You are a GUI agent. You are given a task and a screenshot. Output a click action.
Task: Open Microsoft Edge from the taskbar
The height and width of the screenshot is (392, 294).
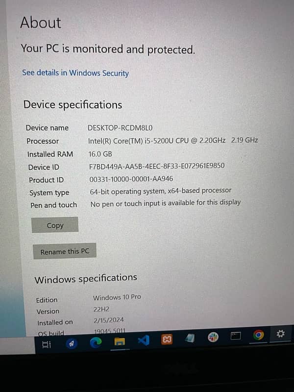(96, 342)
